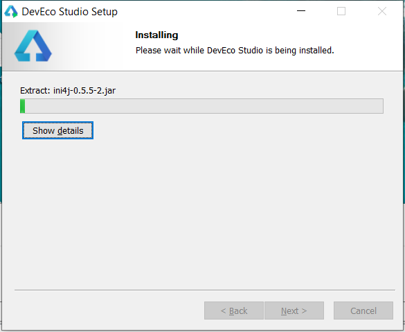Show details of the installation
Image resolution: width=405 pixels, height=332 pixels.
coord(57,130)
